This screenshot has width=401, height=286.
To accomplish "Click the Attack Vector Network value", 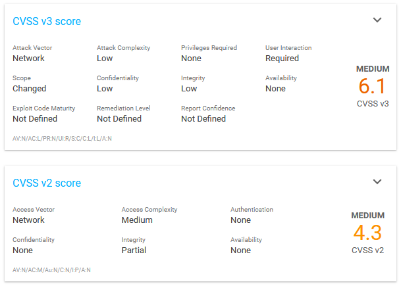I will [29, 59].
